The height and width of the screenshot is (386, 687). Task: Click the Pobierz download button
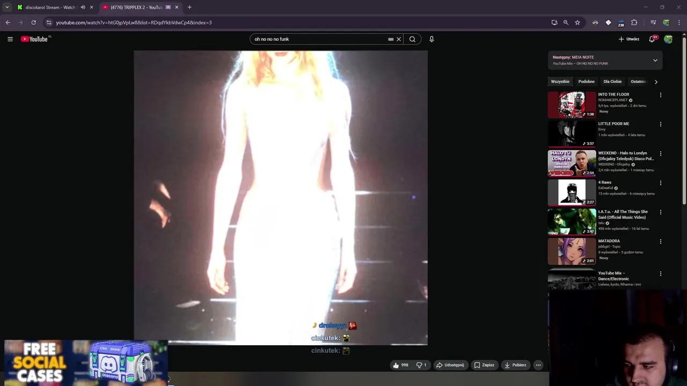pos(515,365)
